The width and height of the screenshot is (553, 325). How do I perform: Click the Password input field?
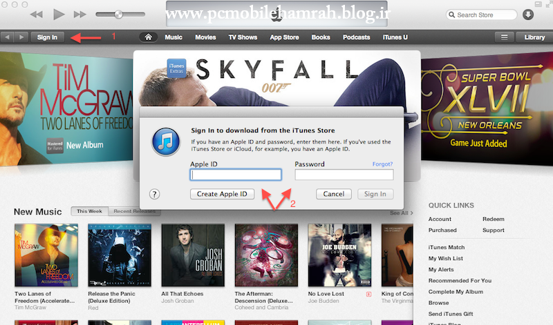point(344,175)
